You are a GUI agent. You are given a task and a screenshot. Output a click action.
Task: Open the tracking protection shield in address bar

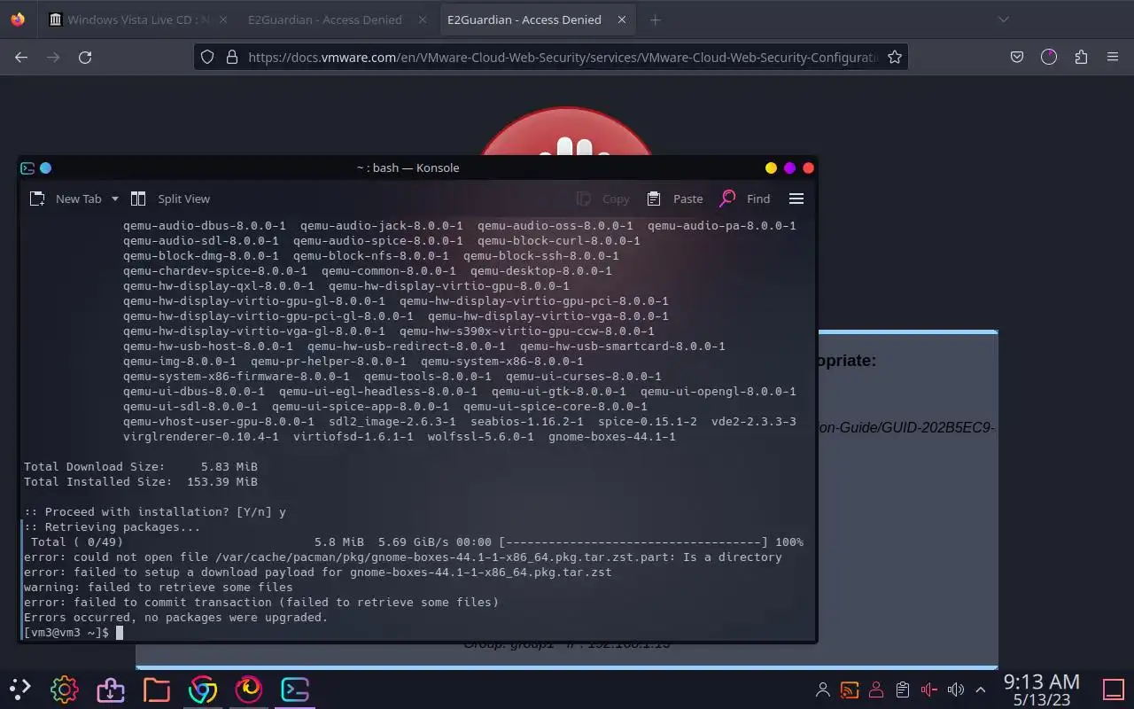[x=207, y=57]
